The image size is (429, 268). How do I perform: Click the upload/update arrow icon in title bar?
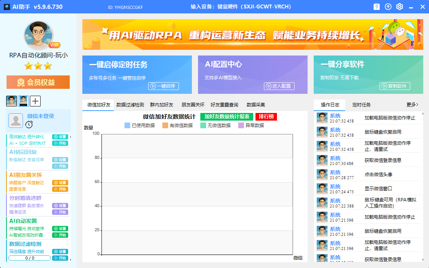coord(388,7)
